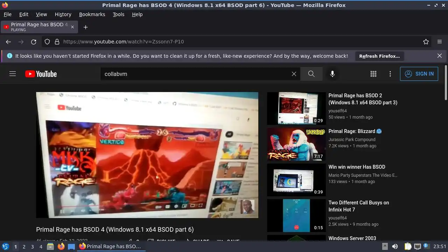Open Win win winner Has BSOD thumbnail
The height and width of the screenshot is (252, 448).
(296, 180)
